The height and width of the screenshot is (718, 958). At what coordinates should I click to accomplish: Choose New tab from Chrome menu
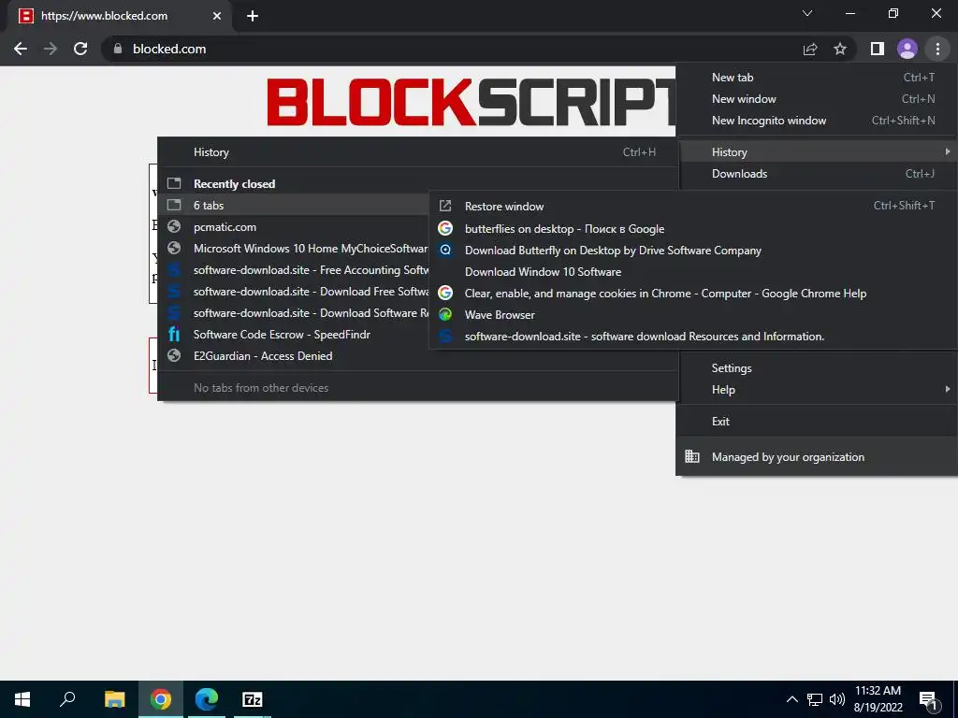816,78
